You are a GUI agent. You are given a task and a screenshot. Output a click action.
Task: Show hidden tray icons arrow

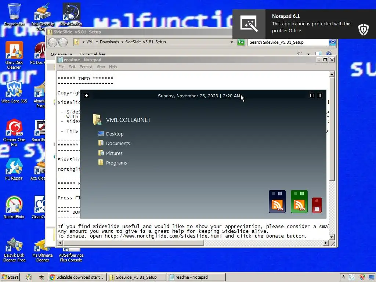point(343,277)
